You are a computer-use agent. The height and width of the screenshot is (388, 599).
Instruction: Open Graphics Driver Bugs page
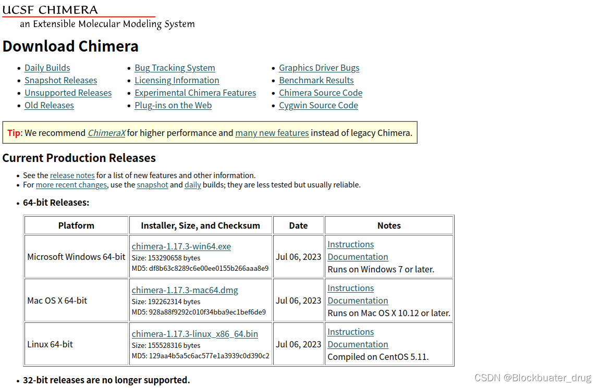pyautogui.click(x=319, y=68)
